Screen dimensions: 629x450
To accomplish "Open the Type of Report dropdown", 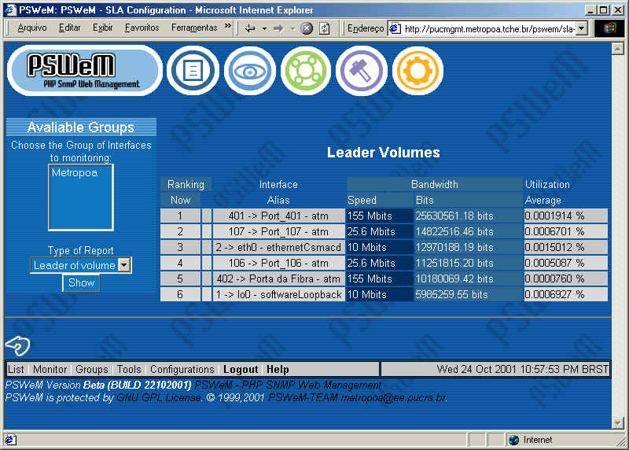I will point(123,266).
